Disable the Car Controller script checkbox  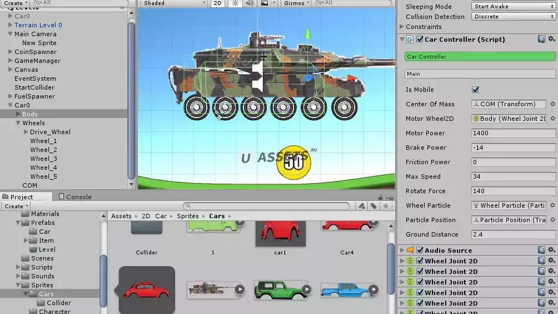pyautogui.click(x=420, y=39)
